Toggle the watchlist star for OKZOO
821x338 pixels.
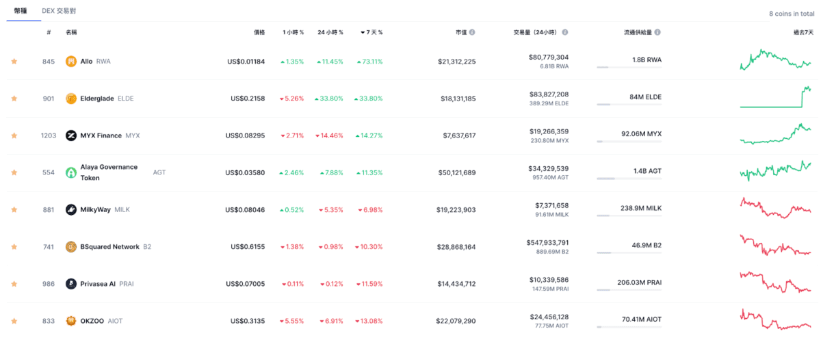click(x=14, y=321)
